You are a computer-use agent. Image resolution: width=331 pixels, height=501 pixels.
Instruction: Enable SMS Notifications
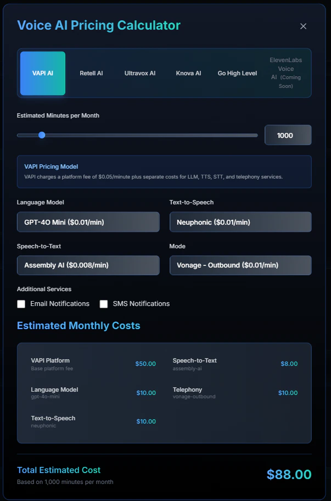pos(104,304)
